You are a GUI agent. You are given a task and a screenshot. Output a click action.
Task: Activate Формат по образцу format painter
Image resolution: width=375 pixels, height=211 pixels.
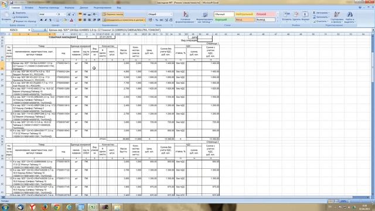click(24, 21)
